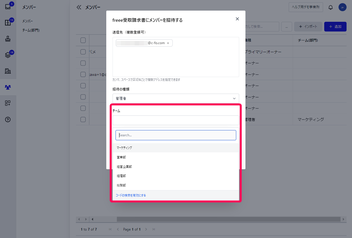Open the help question mark icon
Screen dimensions: 352x238
pyautogui.click(x=8, y=120)
